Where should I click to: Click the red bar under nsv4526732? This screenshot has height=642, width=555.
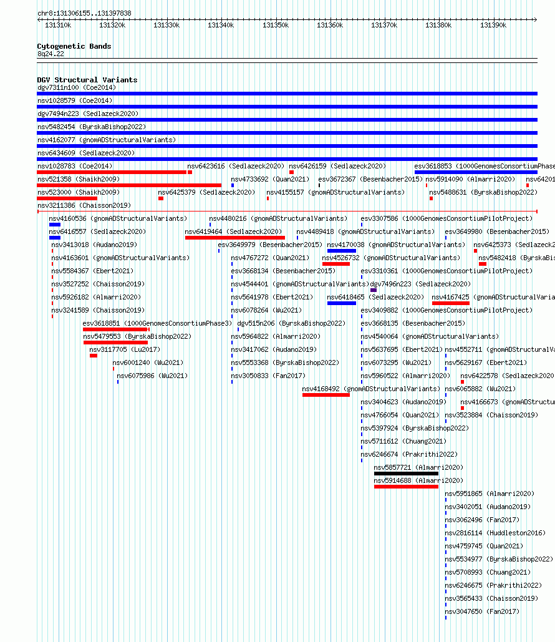pyautogui.click(x=336, y=264)
